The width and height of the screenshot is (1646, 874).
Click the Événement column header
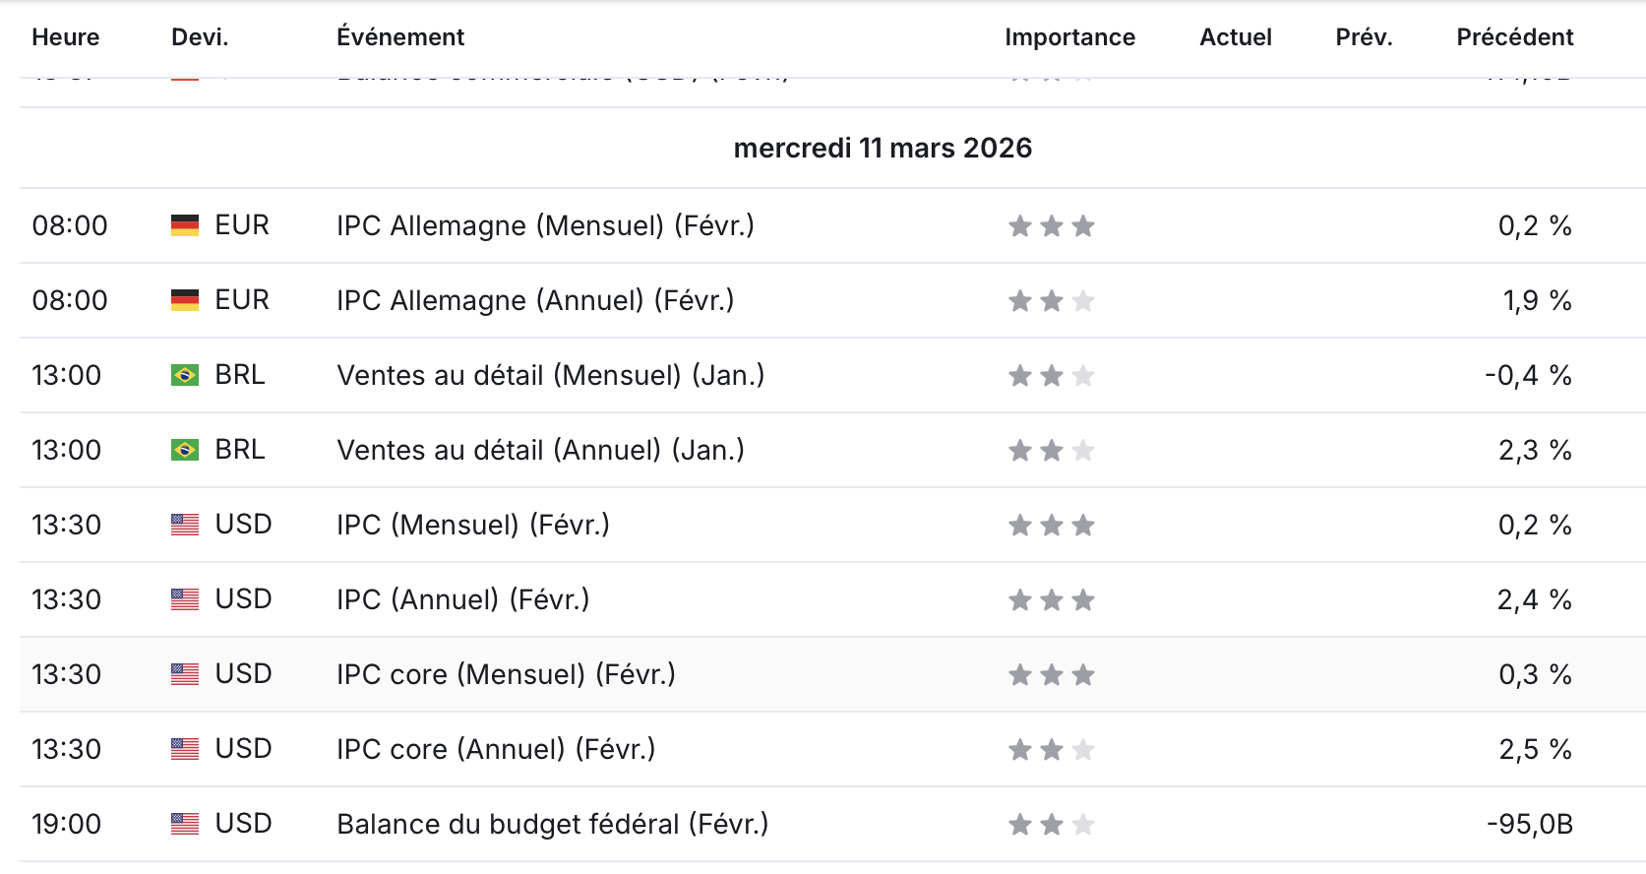(400, 37)
